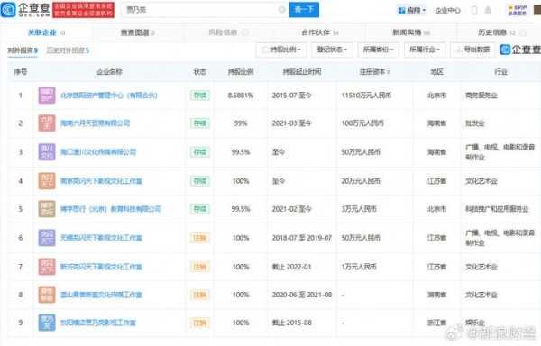The width and height of the screenshot is (541, 346).
Task: Click the SVIP membership icon
Action: click(518, 10)
